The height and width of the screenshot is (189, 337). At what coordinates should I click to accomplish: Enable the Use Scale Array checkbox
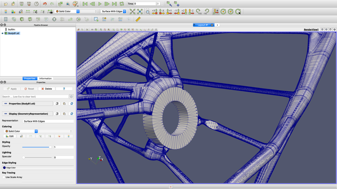coord(4,177)
